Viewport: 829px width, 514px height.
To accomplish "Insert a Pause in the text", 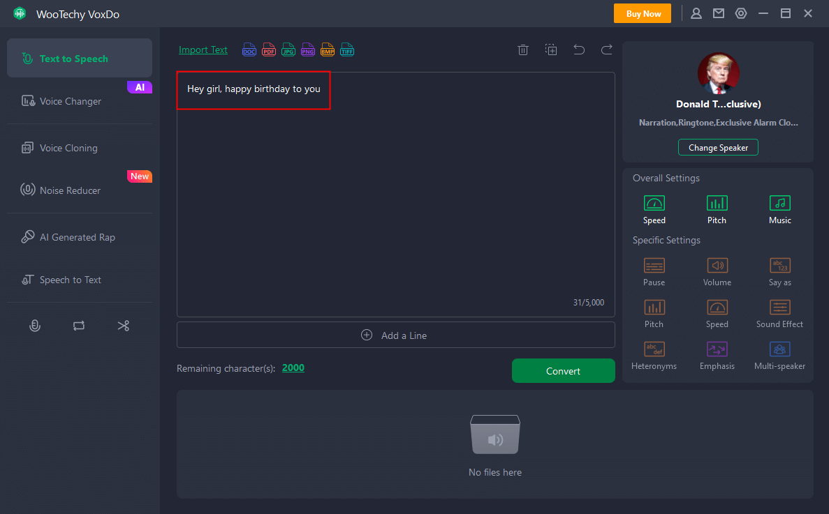I will point(654,271).
